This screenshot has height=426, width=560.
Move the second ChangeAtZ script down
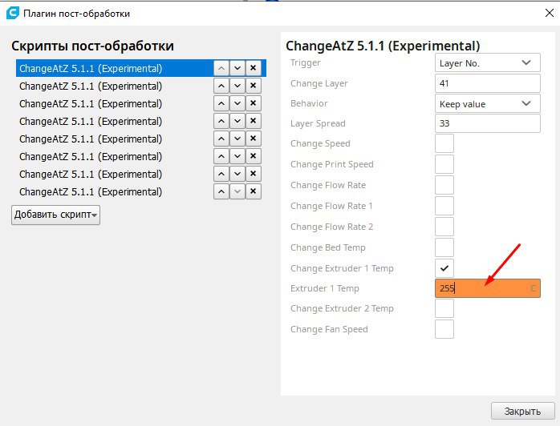[x=237, y=86]
